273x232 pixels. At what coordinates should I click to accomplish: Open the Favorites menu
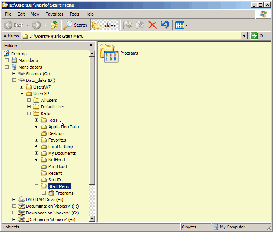pyautogui.click(x=55, y=14)
